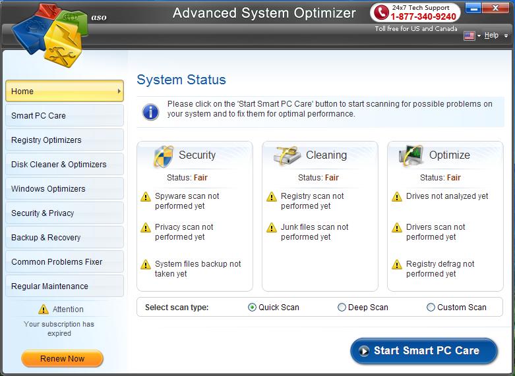Open language dropdown arrow next to flag
515x376 pixels.
479,36
